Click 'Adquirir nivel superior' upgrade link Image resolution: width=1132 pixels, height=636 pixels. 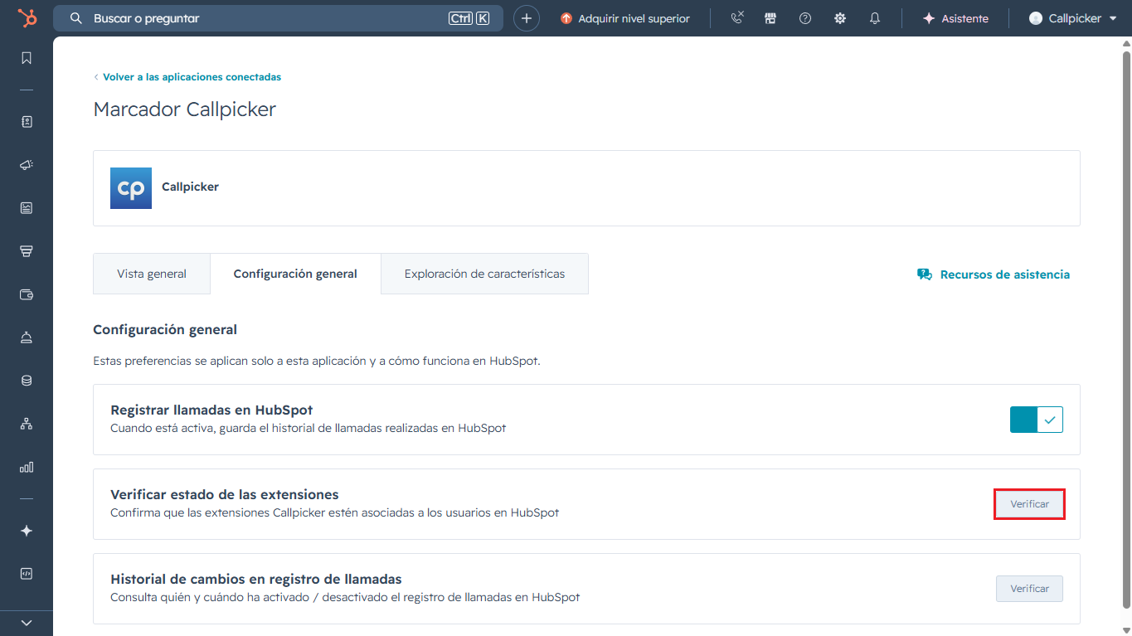pyautogui.click(x=625, y=18)
